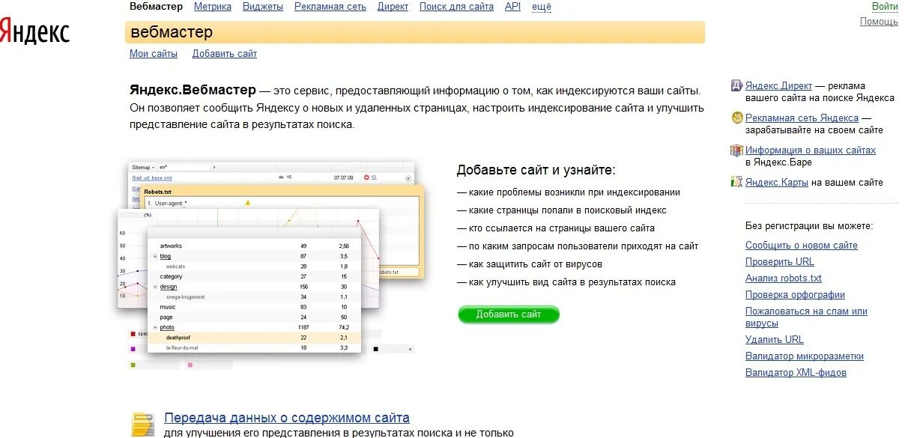
Task: Click the red stop icon beside 12
Action: [x=366, y=177]
